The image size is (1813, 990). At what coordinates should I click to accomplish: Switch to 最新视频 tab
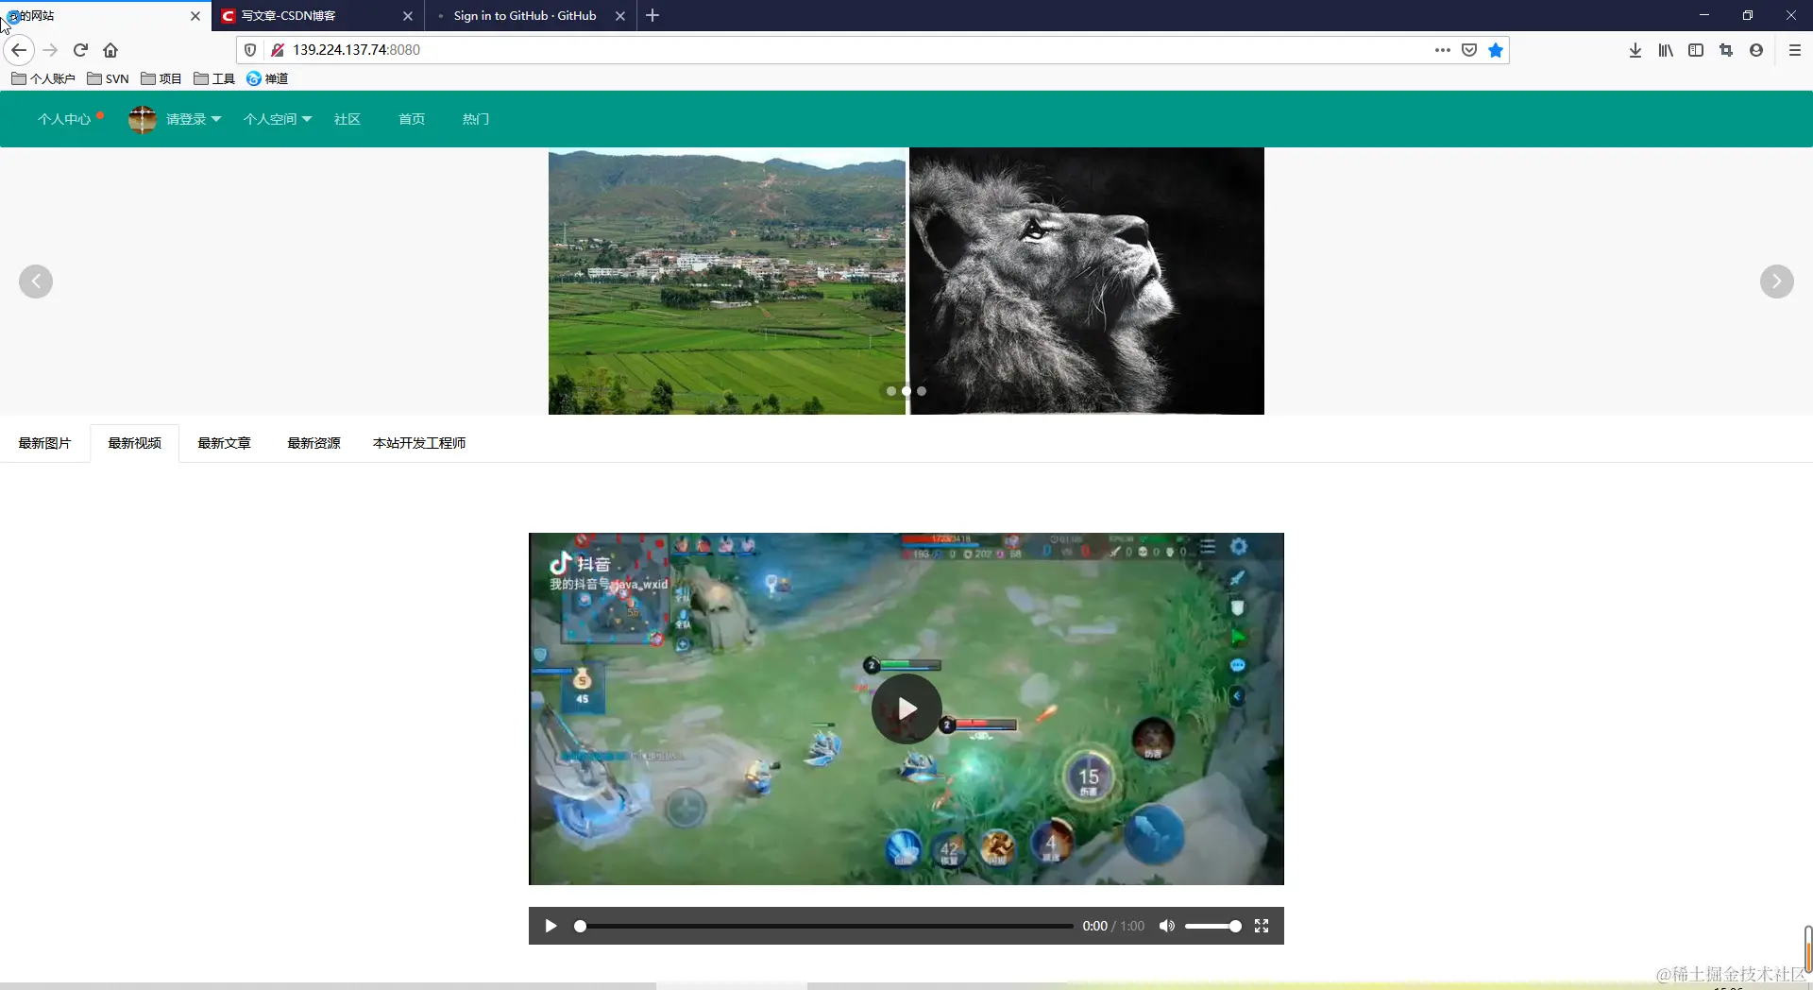[134, 443]
